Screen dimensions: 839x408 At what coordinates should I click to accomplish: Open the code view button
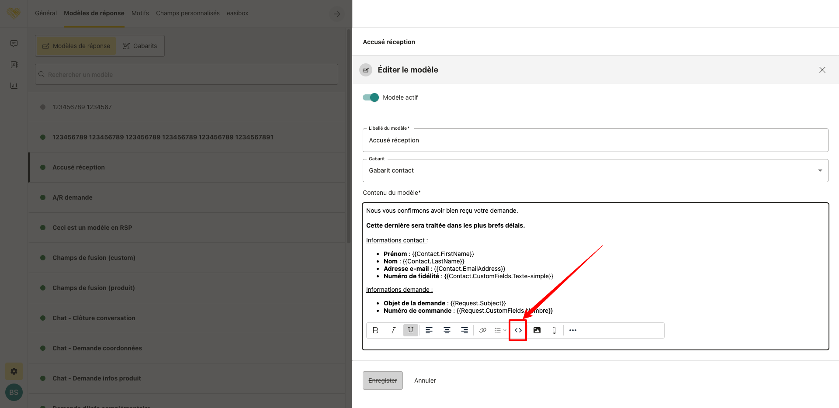coord(518,330)
